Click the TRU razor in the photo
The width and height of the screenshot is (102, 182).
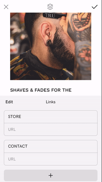coord(54,16)
